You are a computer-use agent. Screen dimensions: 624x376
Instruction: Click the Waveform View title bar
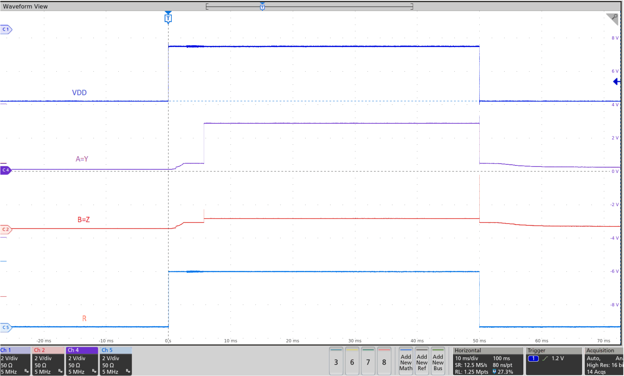tap(25, 6)
